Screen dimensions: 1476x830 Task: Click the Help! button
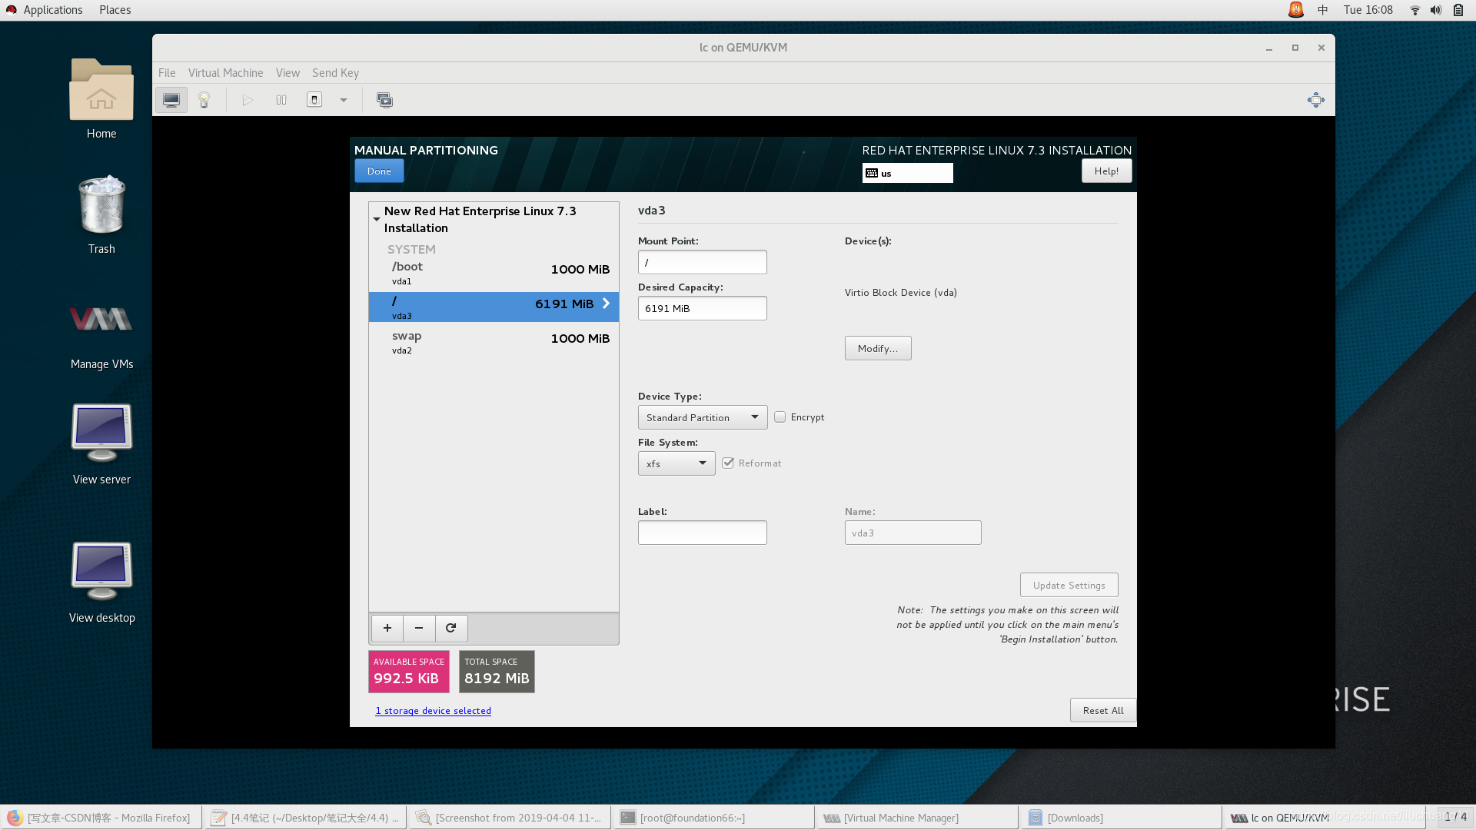[x=1106, y=171]
